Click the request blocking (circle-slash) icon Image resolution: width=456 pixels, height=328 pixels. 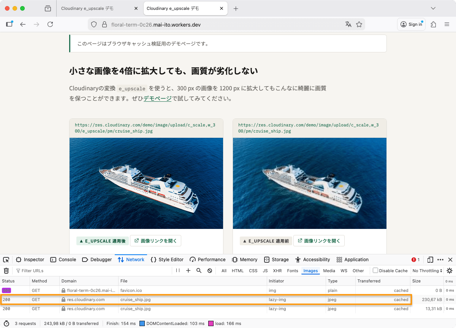209,270
